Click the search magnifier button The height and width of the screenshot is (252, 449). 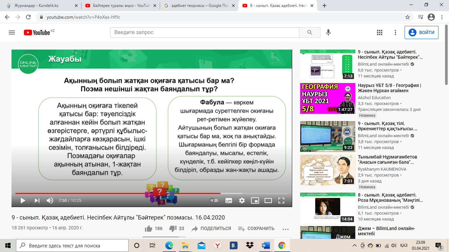point(310,32)
